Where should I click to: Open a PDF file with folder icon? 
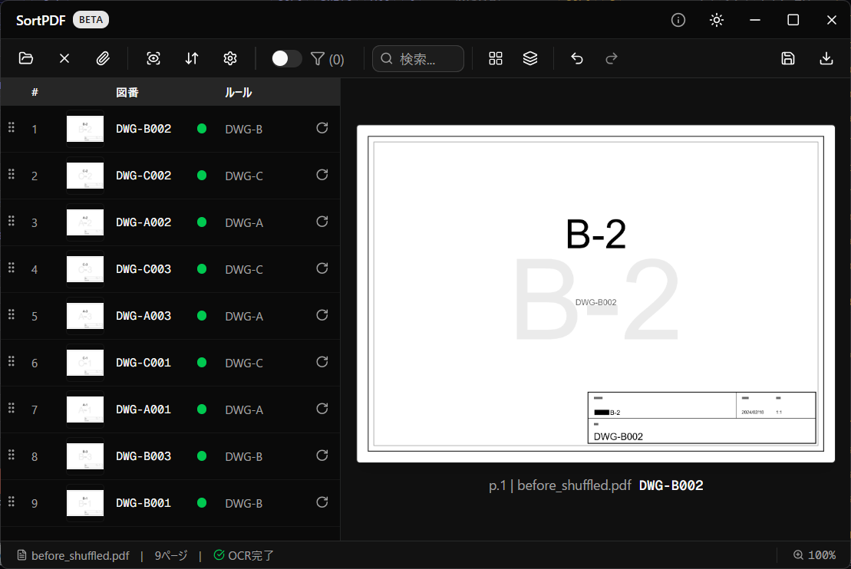26,58
